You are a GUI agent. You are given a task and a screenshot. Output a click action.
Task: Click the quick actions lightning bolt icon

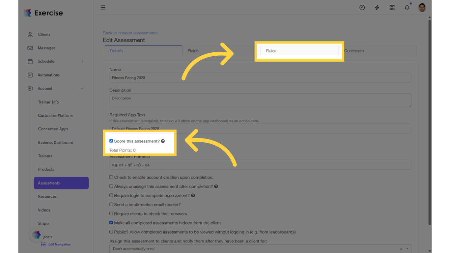(377, 7)
